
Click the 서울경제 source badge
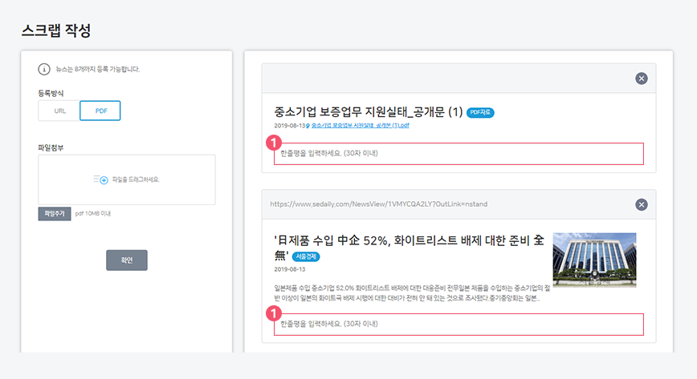tap(306, 256)
